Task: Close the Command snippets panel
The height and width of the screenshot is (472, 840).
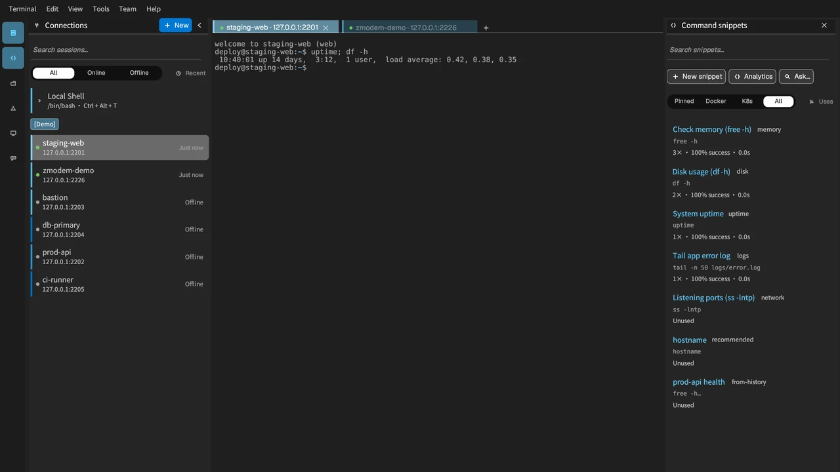Action: 824,25
